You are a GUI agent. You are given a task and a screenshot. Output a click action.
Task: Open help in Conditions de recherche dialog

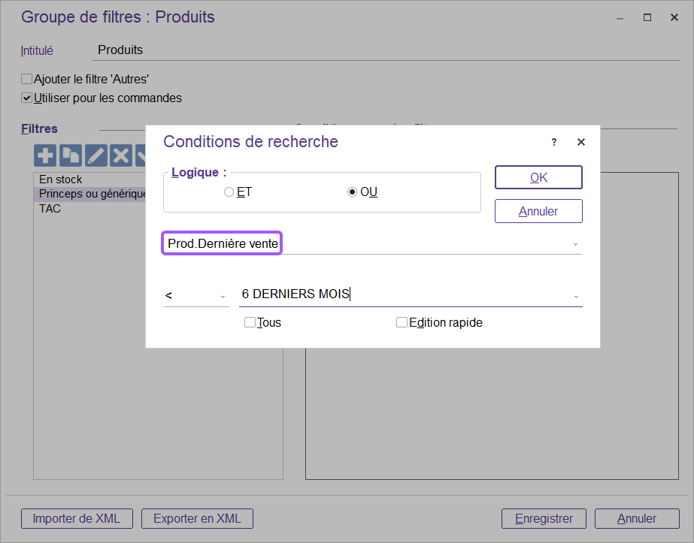click(x=554, y=142)
